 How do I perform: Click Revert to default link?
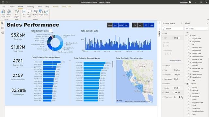pyautogui.click(x=175, y=60)
